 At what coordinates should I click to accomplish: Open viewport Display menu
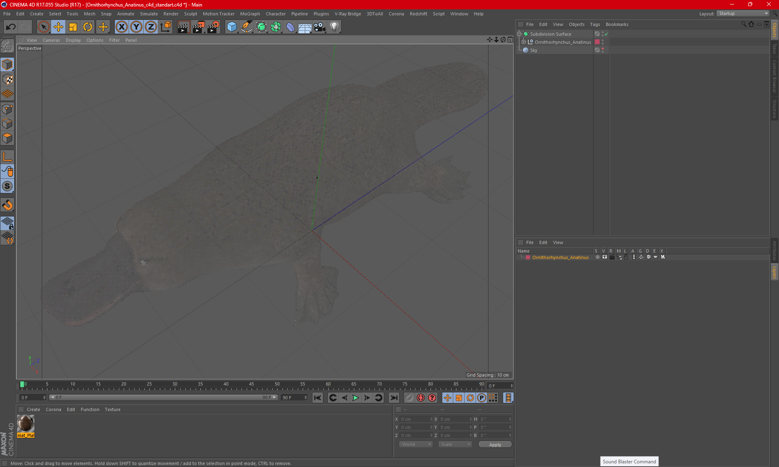[73, 40]
